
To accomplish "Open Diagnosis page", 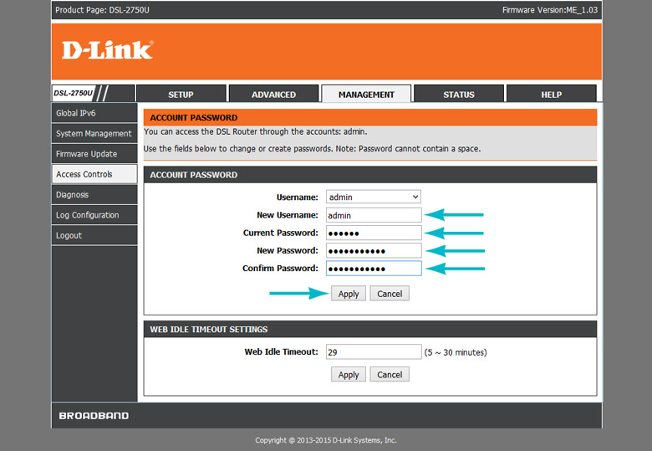I will coord(94,194).
